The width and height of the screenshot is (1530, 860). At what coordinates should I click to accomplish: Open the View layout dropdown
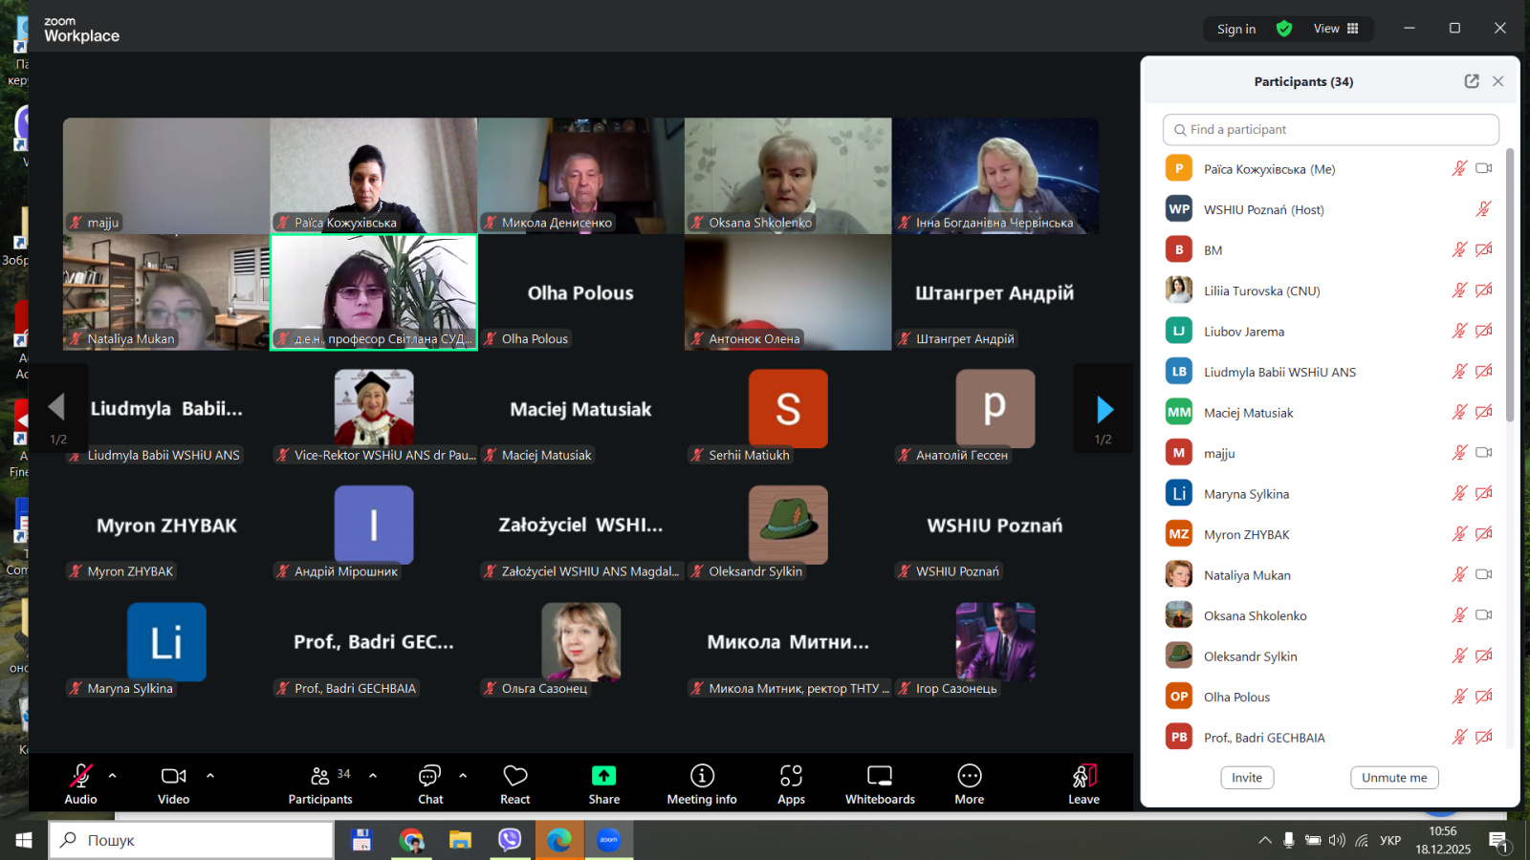(x=1336, y=29)
